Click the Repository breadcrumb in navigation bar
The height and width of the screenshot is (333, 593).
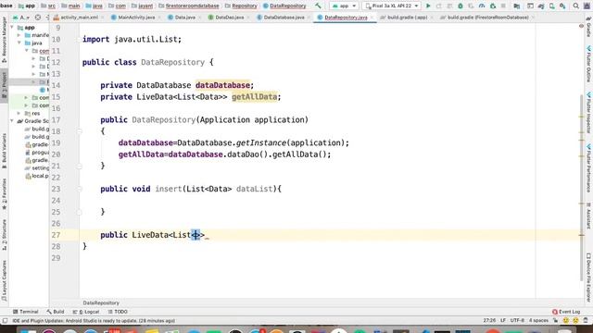click(241, 6)
